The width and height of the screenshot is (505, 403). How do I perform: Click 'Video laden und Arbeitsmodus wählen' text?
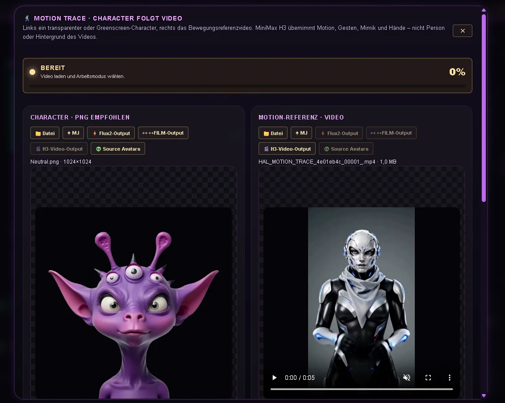pyautogui.click(x=83, y=77)
